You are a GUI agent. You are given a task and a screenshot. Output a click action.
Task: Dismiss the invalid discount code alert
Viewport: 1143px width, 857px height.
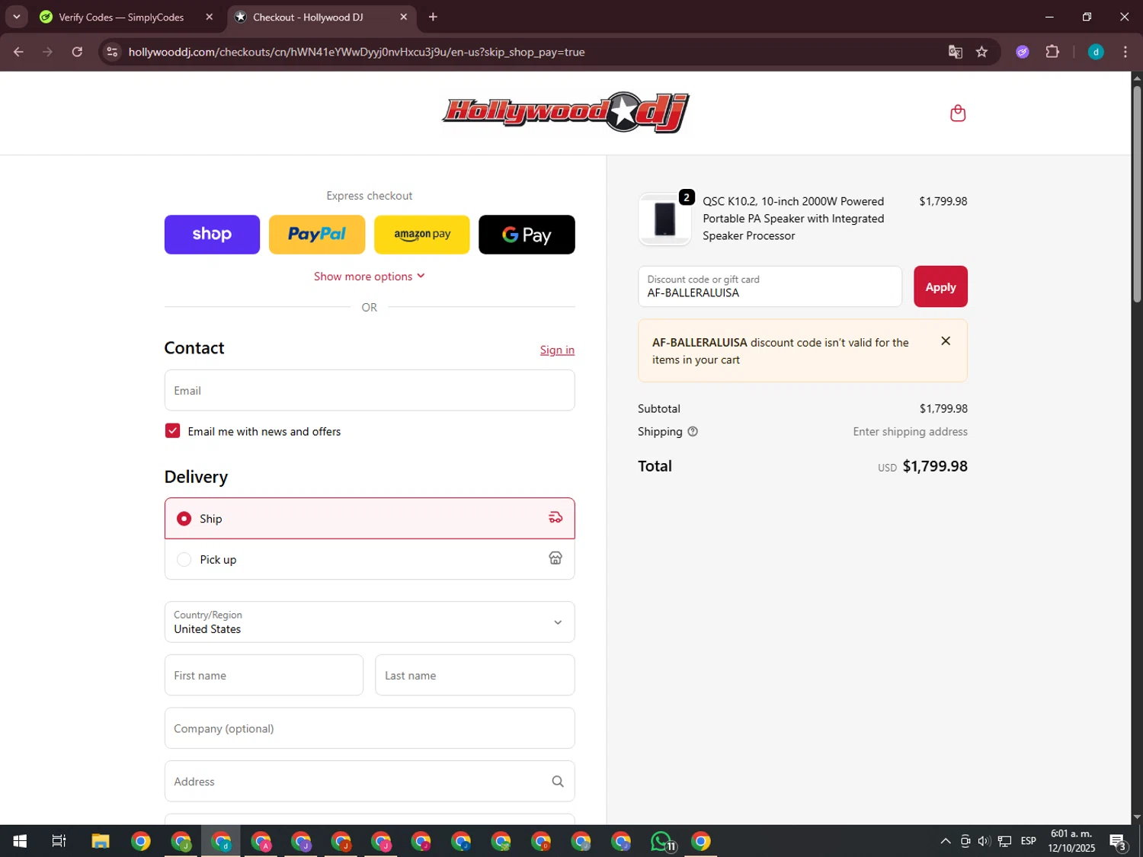[x=946, y=341]
